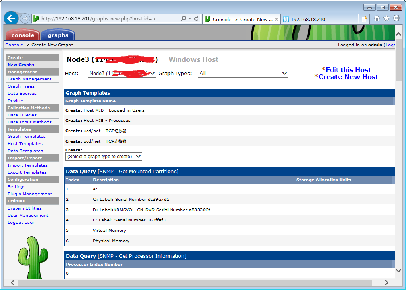Open Data Templates sidebar link
Viewport: 406px width, 290px height.
25,151
